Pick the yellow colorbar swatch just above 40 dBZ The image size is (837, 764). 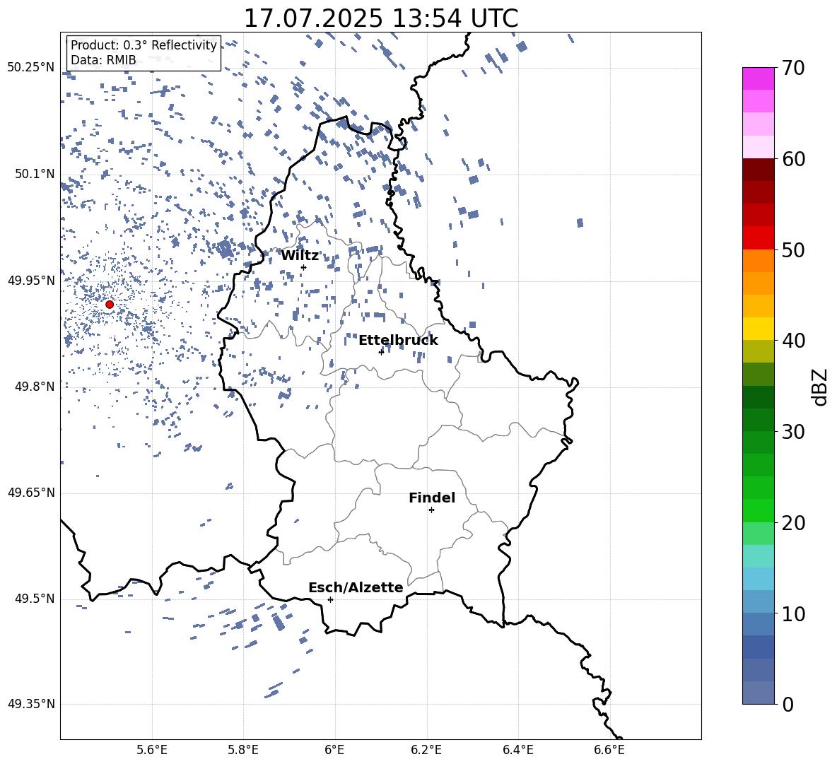point(759,329)
